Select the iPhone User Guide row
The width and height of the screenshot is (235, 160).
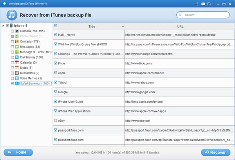coord(144,101)
